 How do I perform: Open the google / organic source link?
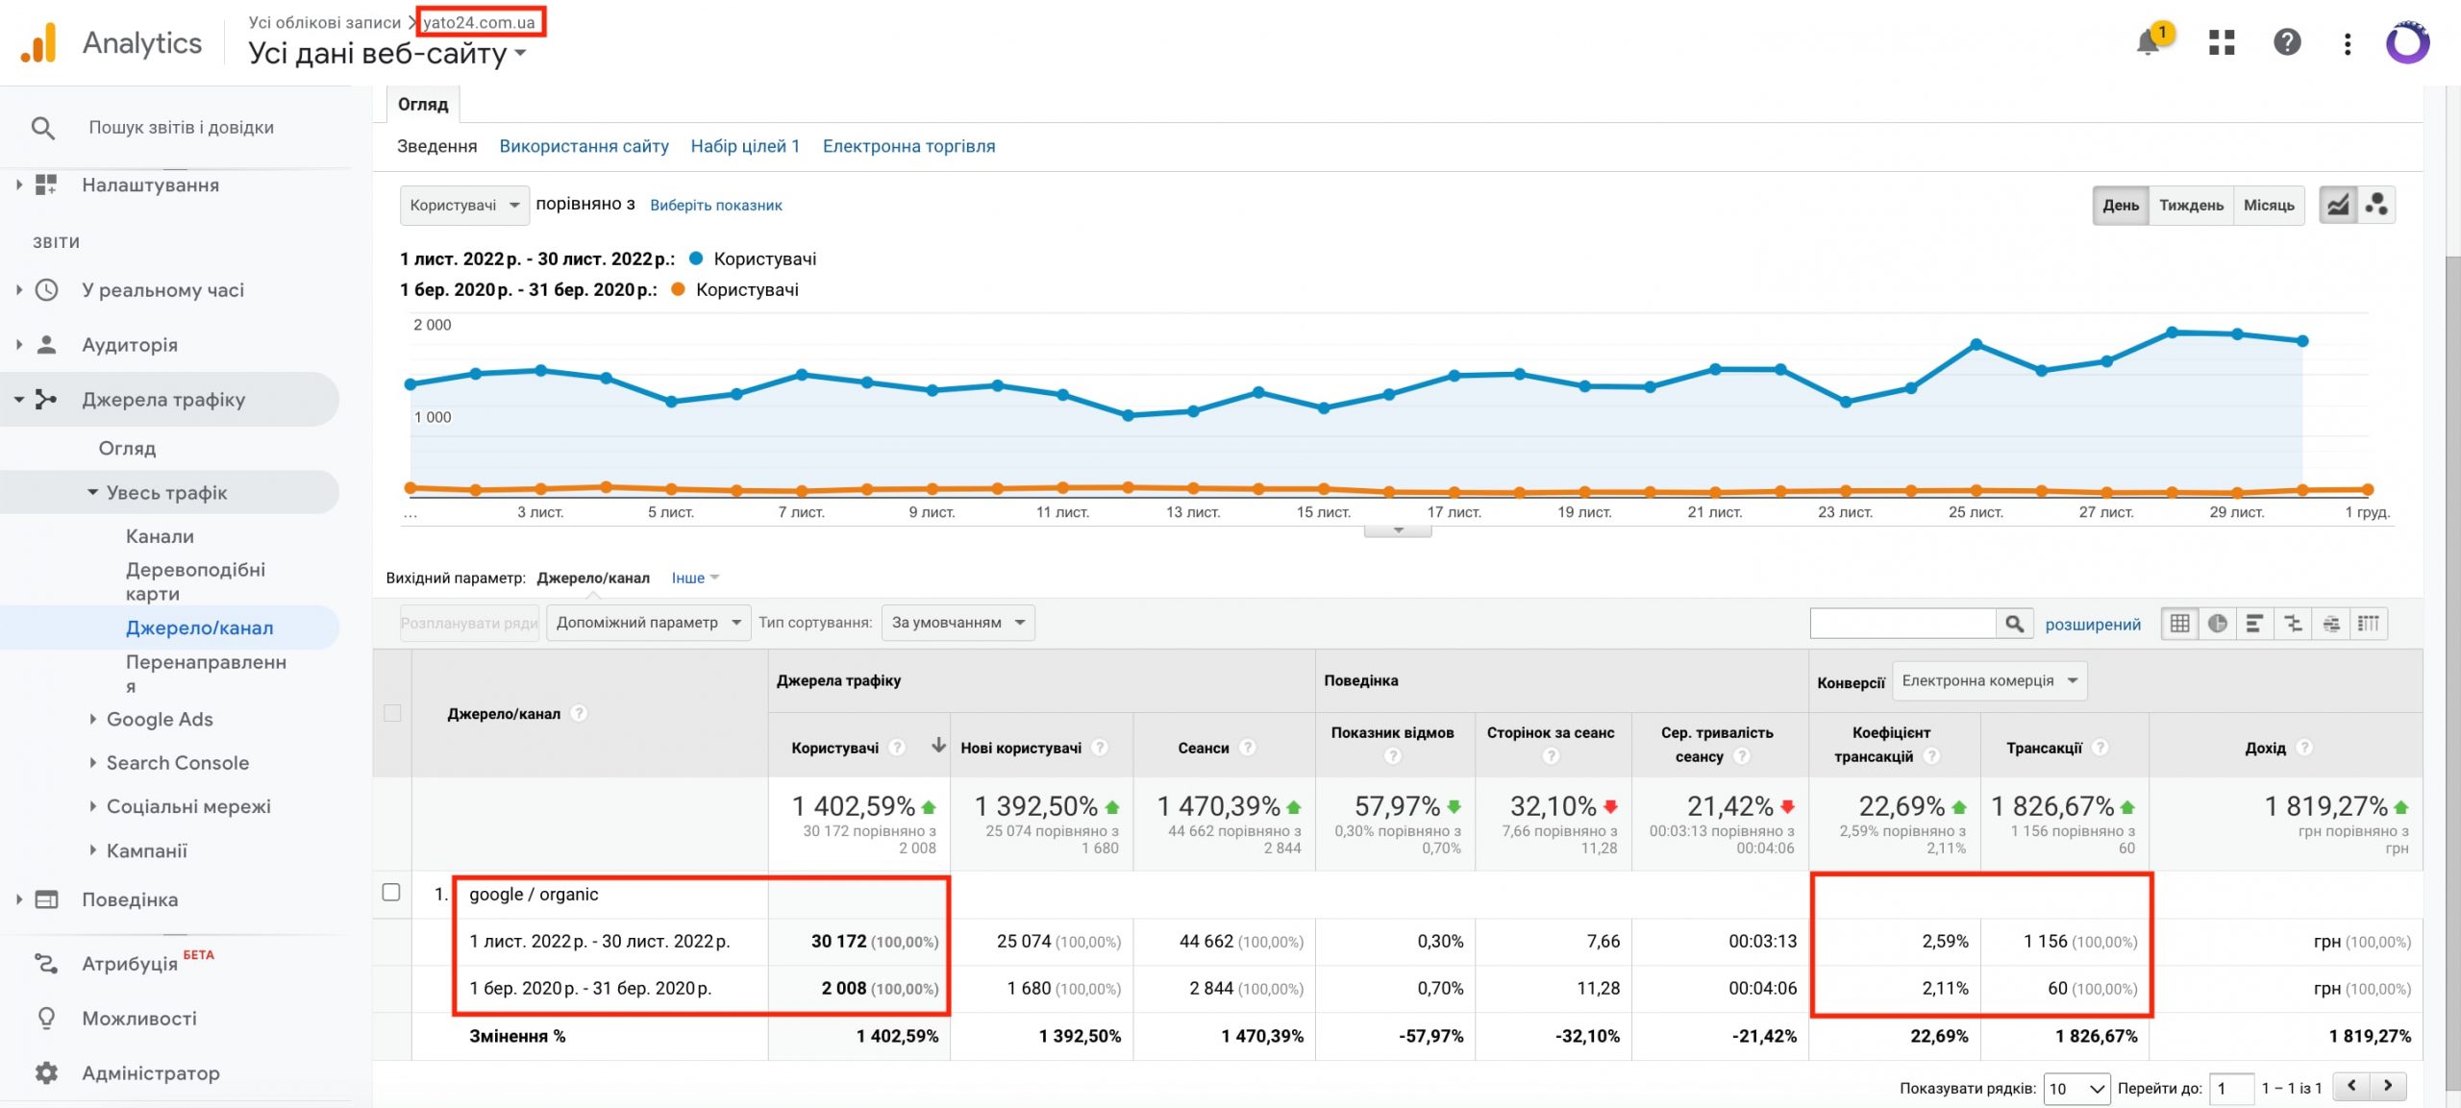click(534, 894)
